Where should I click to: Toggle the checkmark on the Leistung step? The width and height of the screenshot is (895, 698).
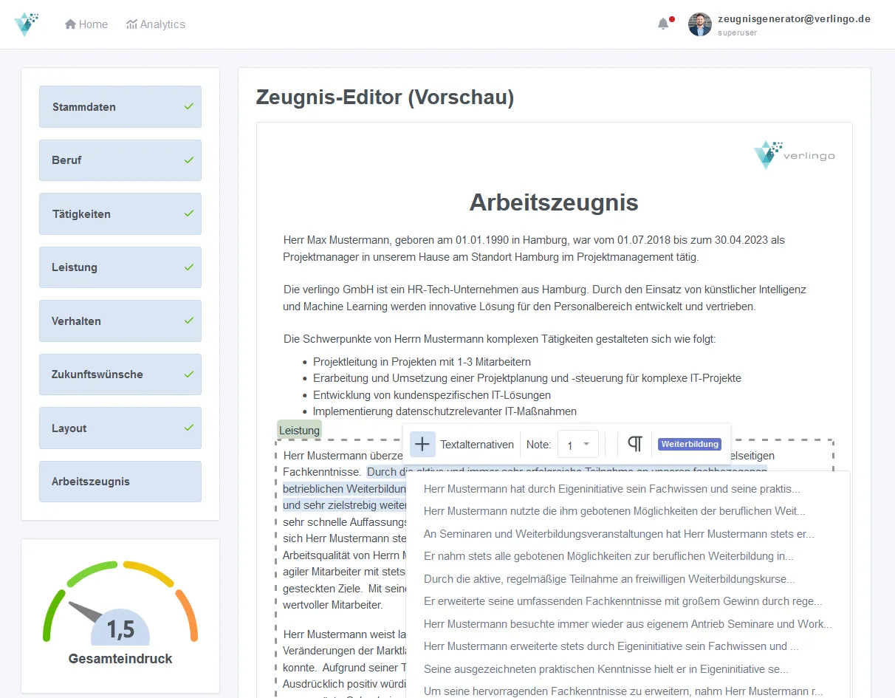click(x=189, y=267)
